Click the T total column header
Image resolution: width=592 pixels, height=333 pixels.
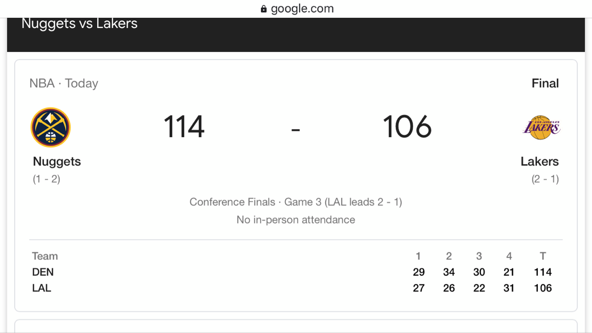[x=543, y=256]
